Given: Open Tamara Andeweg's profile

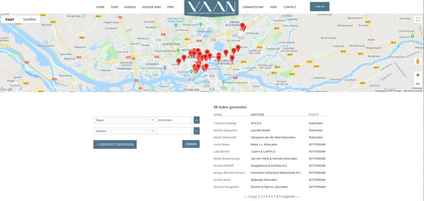Looking at the screenshot, I should coord(225,123).
